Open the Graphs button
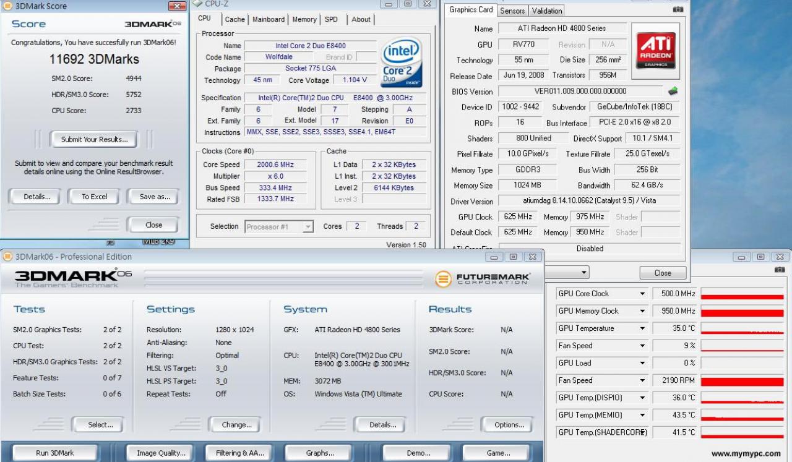Viewport: 792px width, 462px height. click(x=320, y=453)
